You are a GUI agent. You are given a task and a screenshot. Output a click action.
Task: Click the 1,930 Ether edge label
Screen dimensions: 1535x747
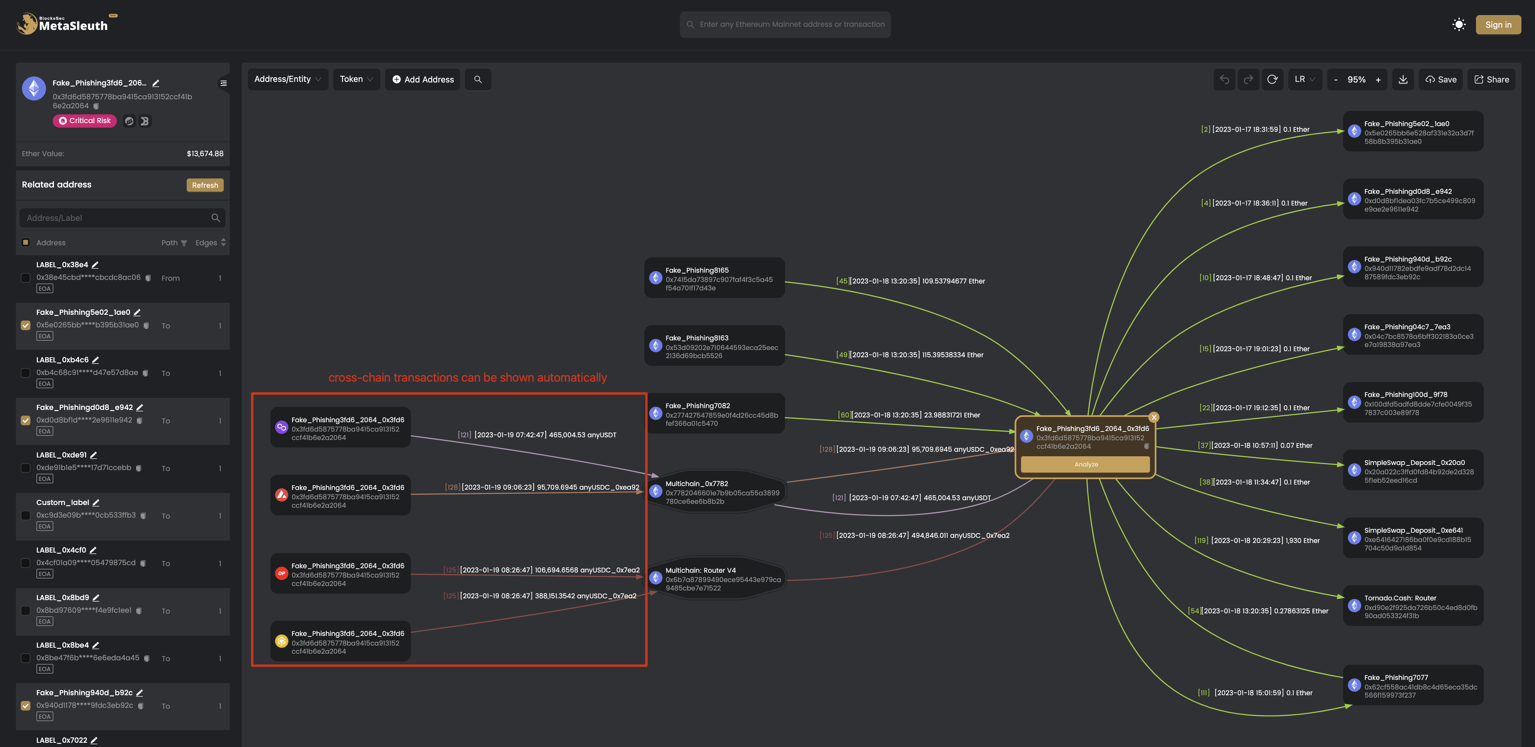(1257, 541)
